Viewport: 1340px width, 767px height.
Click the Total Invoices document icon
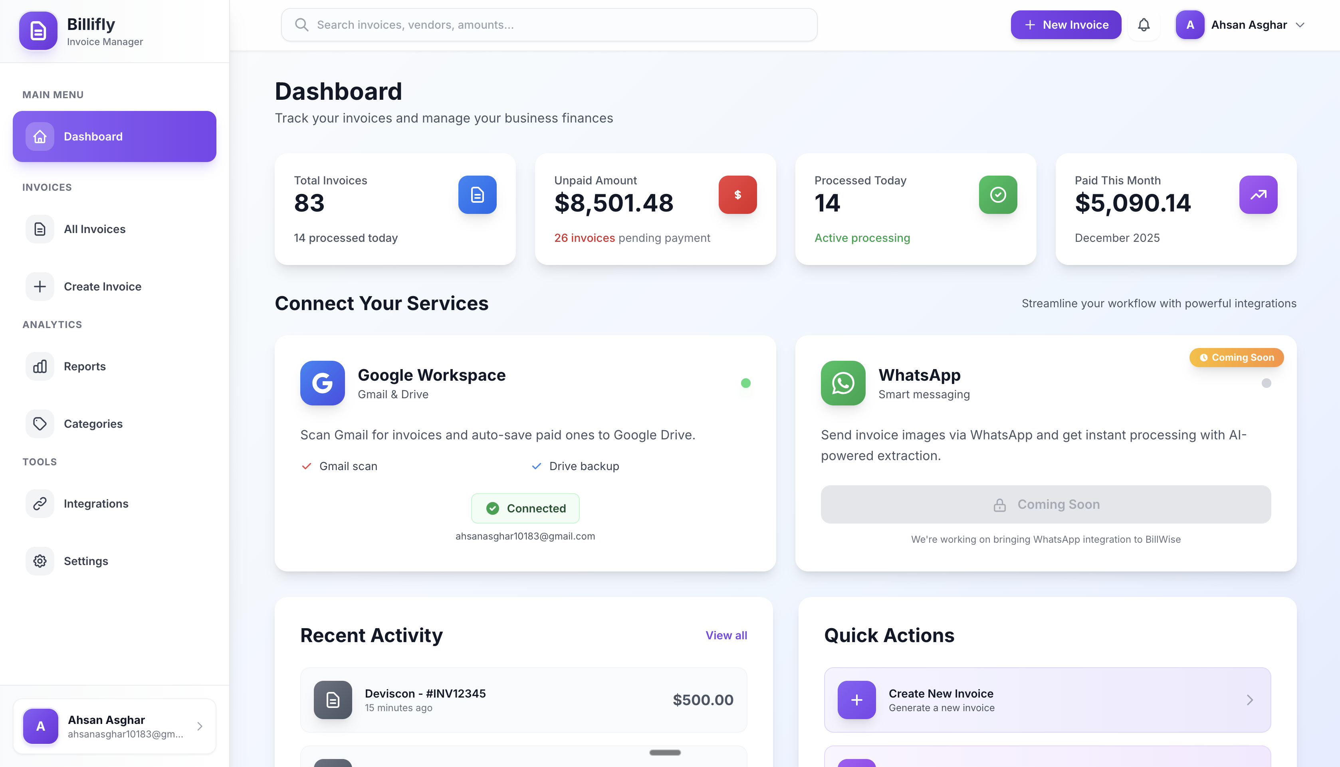(x=477, y=194)
